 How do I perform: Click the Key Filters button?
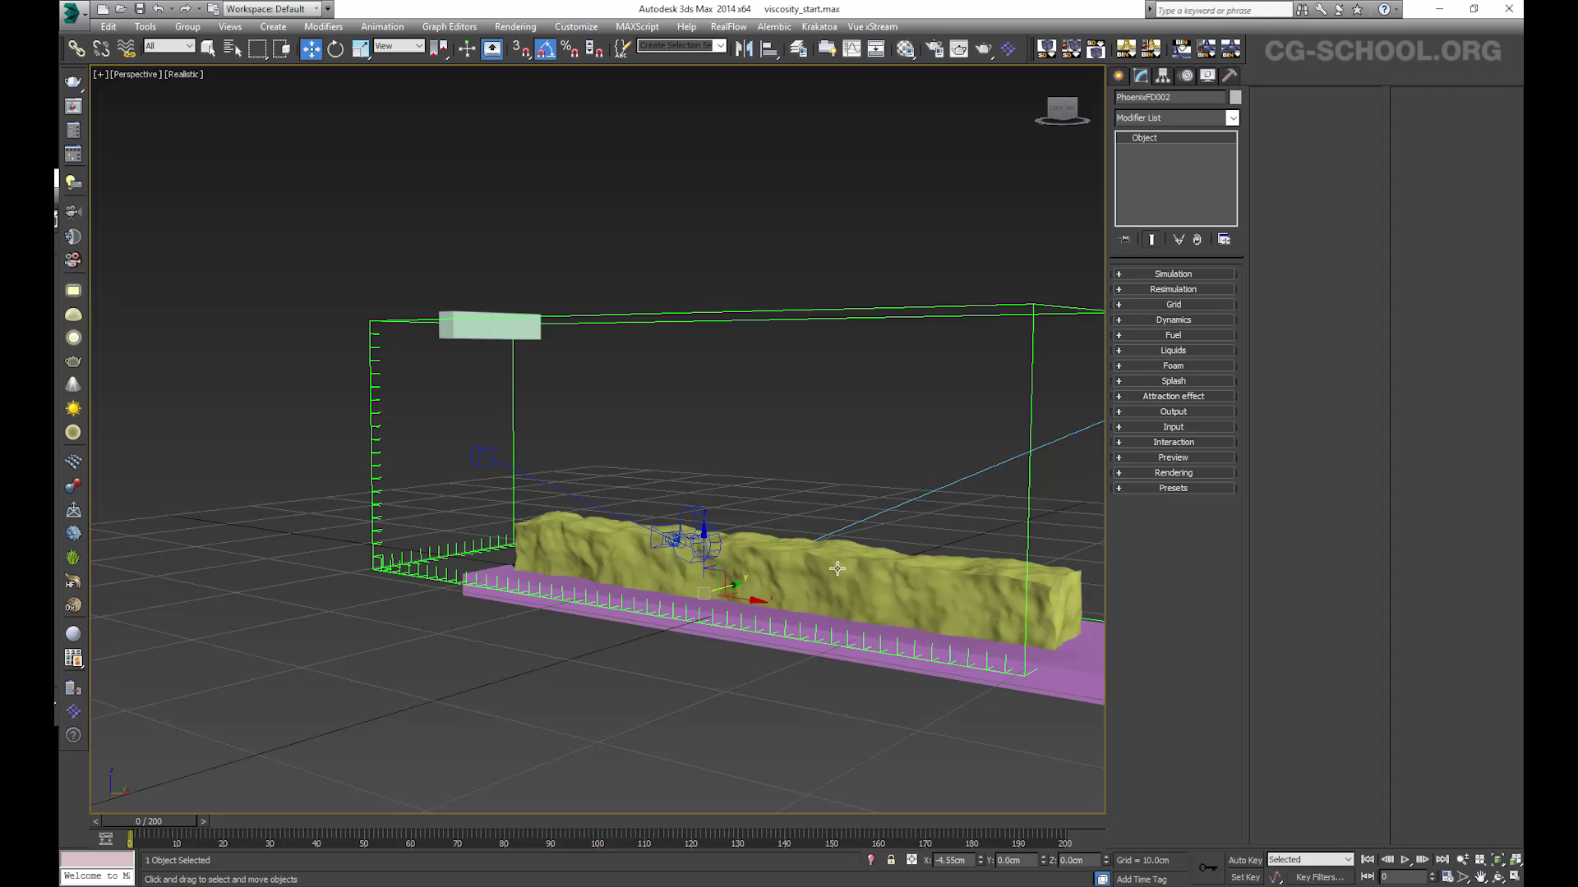click(x=1319, y=877)
